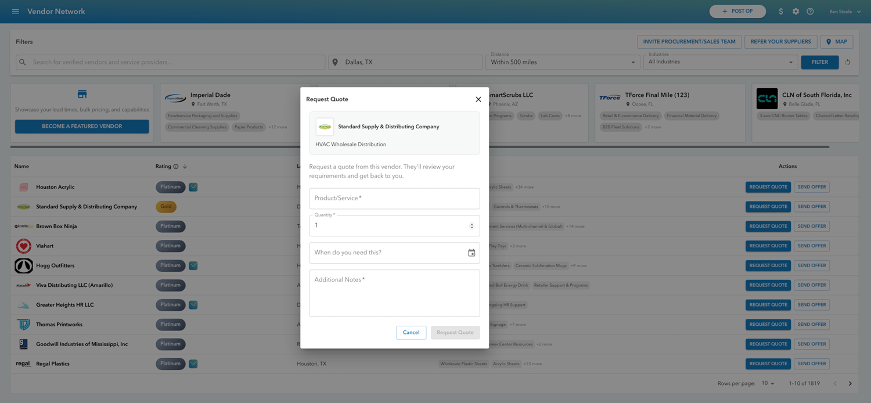
Task: Click the verified badge beside Houston Acrylic
Action: pos(193,187)
